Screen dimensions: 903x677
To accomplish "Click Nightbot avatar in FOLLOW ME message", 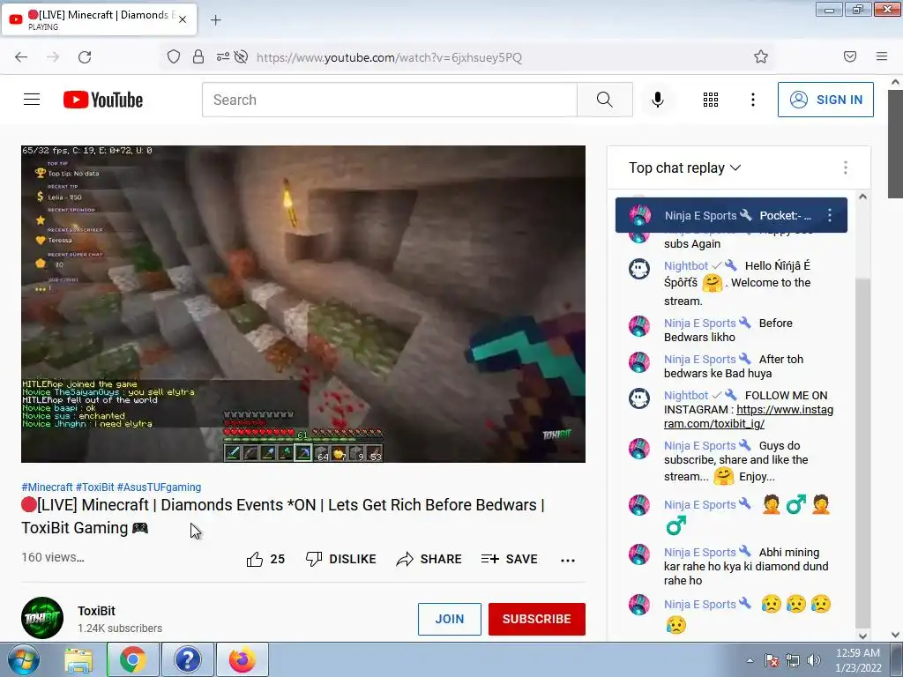I will click(x=639, y=398).
